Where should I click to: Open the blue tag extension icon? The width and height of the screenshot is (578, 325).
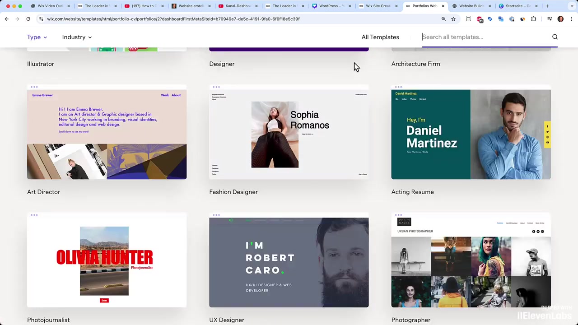(490, 19)
